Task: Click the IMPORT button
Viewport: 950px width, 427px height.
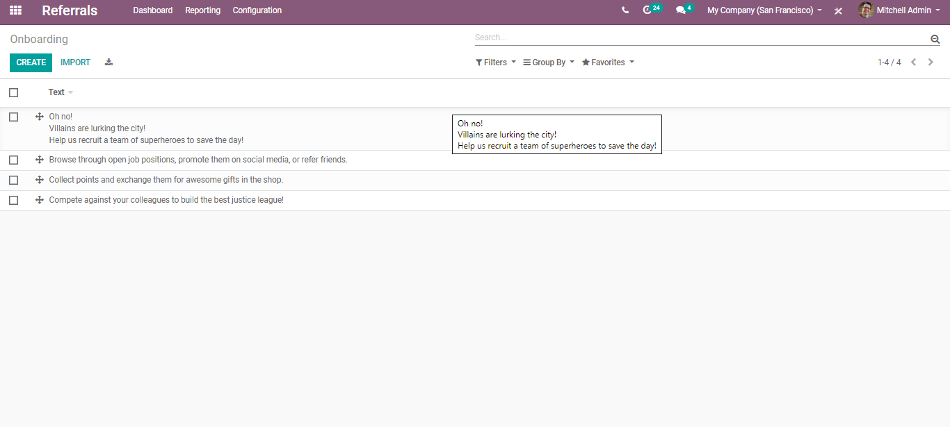Action: pos(75,62)
